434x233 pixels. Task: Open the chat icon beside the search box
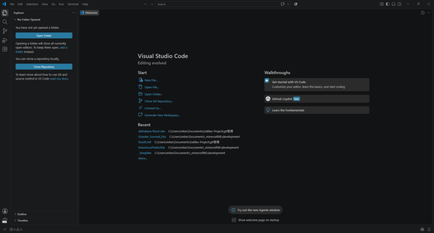pos(283,4)
